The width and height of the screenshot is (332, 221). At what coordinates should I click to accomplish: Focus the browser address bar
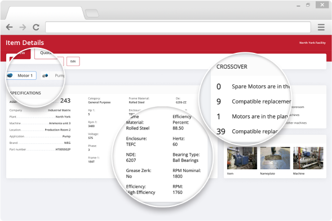pyautogui.click(x=178, y=27)
